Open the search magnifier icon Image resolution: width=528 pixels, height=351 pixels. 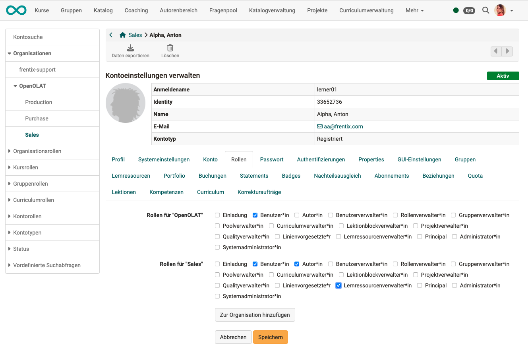point(485,10)
